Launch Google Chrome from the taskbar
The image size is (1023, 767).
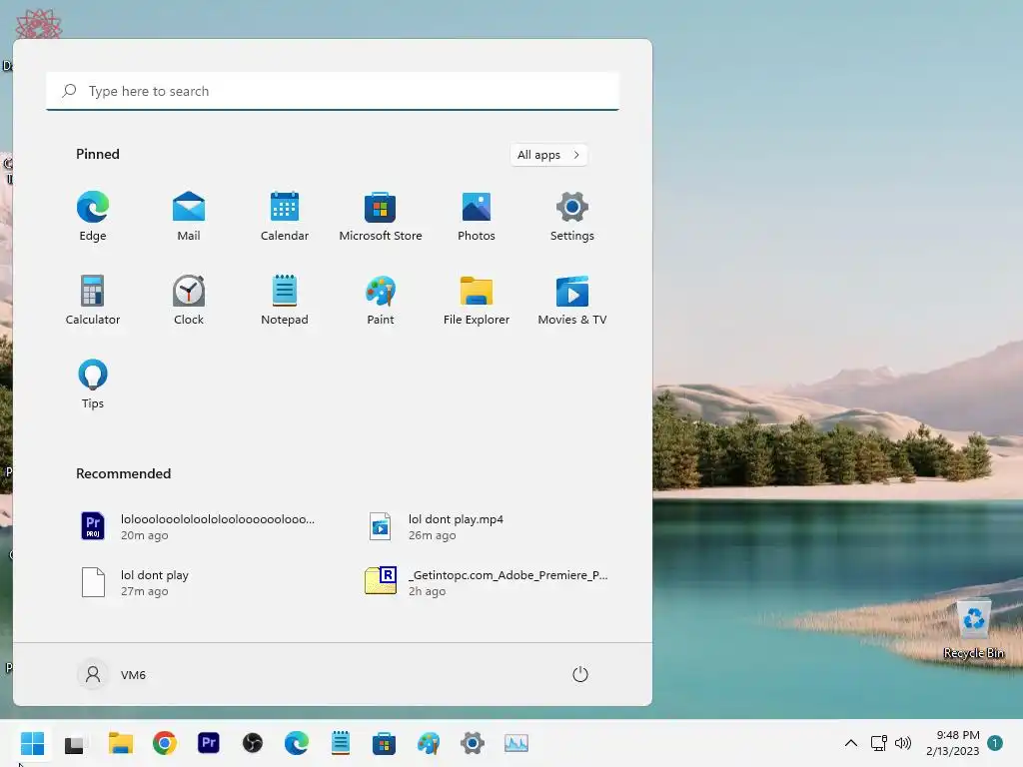tap(165, 743)
